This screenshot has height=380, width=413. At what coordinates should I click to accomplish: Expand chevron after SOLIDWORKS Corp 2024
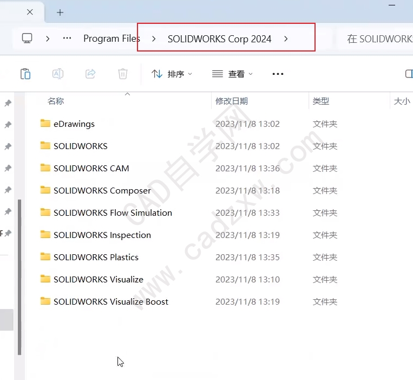[286, 39]
